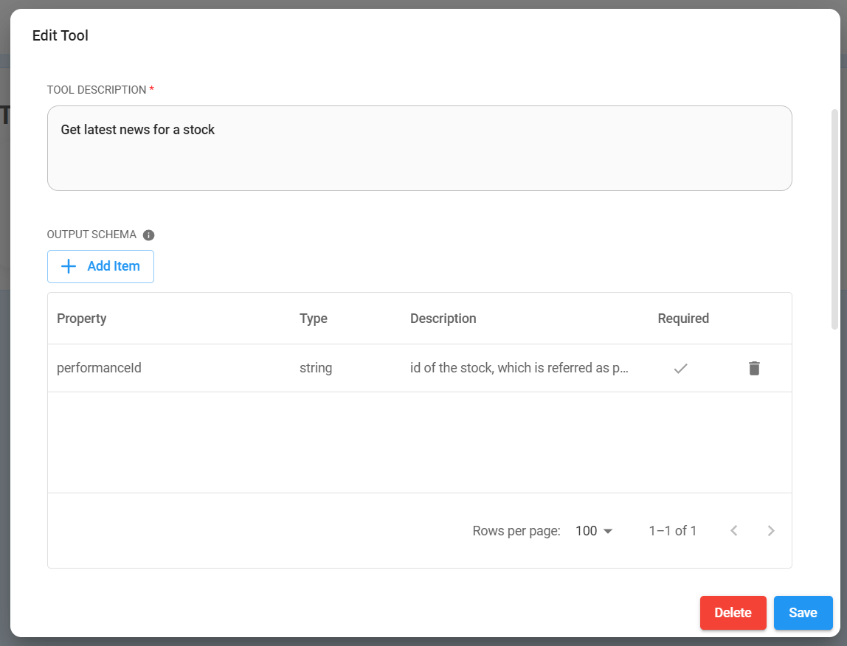This screenshot has width=847, height=646.
Task: Open the Rows per page dropdown
Action: [x=594, y=531]
